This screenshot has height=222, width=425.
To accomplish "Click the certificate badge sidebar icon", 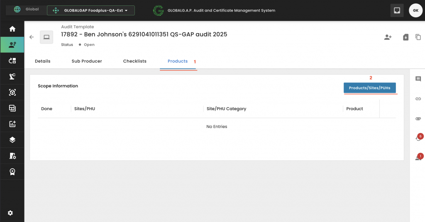I will [x=12, y=171].
